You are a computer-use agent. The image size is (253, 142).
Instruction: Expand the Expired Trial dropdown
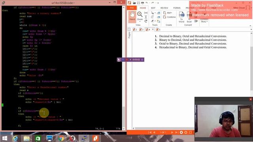(x=204, y=20)
